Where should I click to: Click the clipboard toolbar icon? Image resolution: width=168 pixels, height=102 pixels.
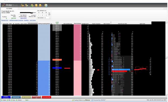pos(46,5)
